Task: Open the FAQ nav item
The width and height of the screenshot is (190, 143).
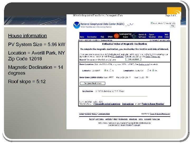Action: point(102,37)
